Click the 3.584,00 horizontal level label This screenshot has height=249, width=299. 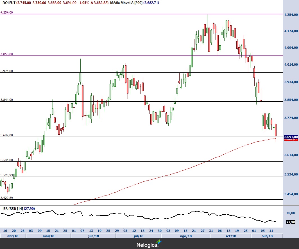7,160
